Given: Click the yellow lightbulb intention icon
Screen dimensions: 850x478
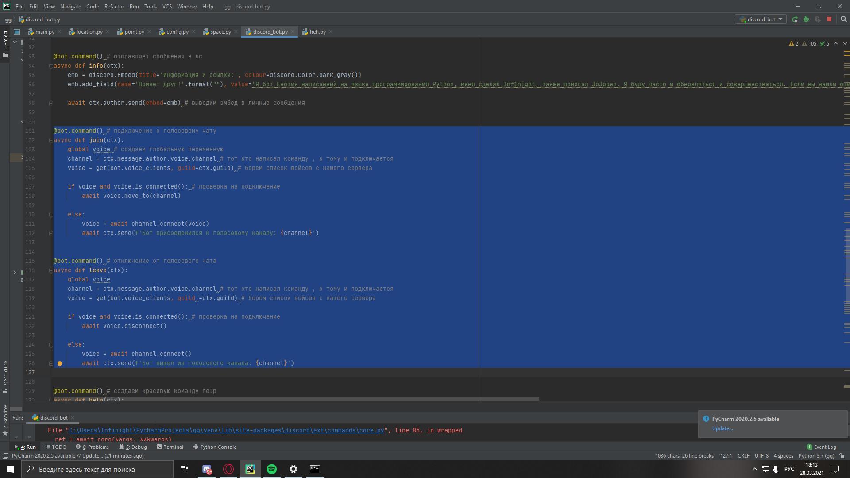Looking at the screenshot, I should pyautogui.click(x=60, y=364).
